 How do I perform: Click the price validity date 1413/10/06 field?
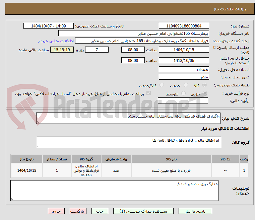click(184, 60)
